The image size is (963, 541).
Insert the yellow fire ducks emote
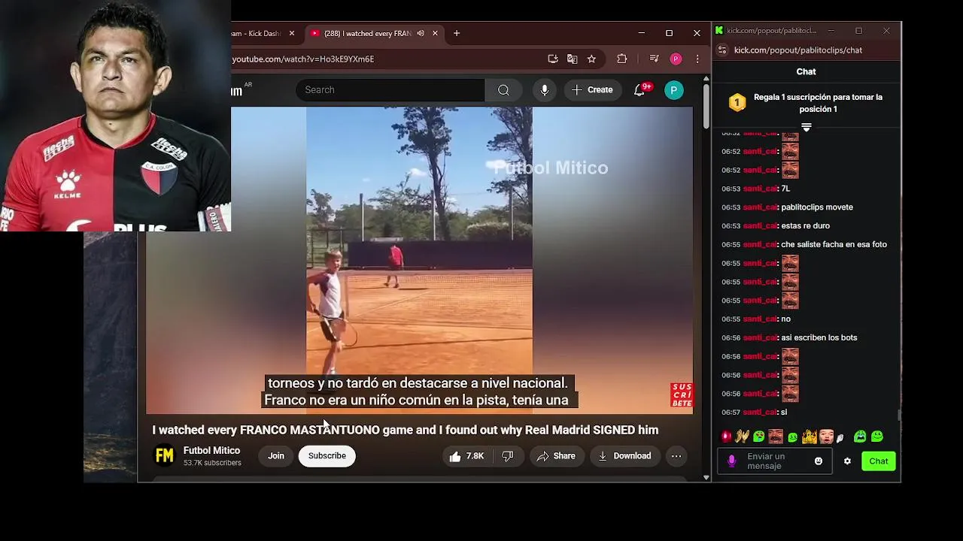[810, 437]
